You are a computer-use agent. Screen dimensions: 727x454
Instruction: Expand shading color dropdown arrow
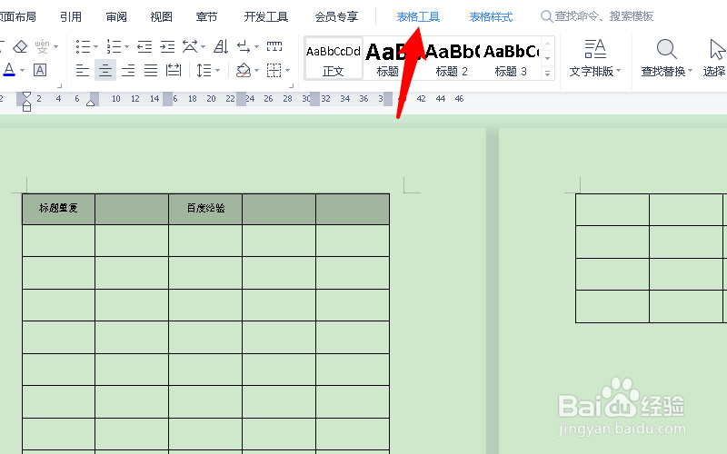point(257,71)
